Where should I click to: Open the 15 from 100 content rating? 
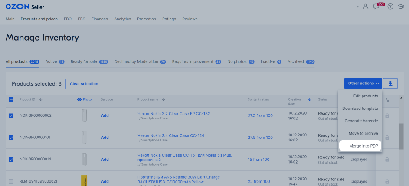[259, 160]
